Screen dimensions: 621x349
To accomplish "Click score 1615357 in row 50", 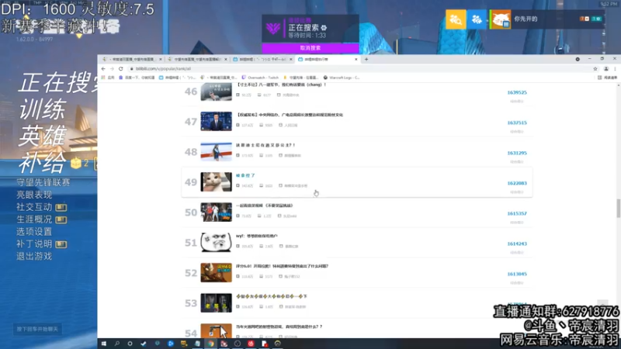I will point(517,214).
